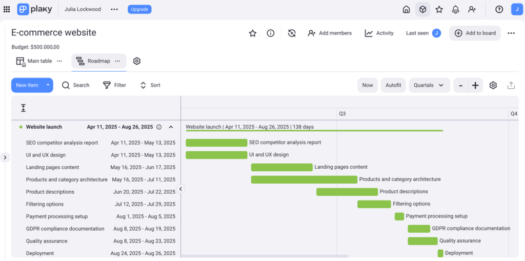Collapse the Website launch group
Viewport: 525px width, 261px height.
pos(171,127)
